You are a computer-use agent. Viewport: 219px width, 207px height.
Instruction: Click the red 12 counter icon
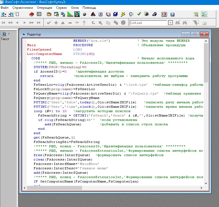coord(164,14)
